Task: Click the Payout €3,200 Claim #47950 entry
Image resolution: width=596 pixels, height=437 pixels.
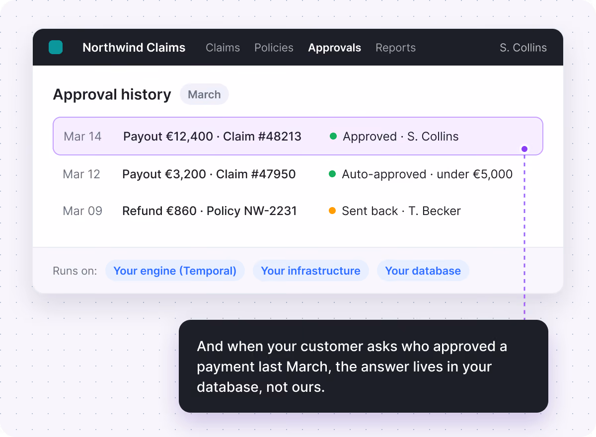Action: point(209,174)
